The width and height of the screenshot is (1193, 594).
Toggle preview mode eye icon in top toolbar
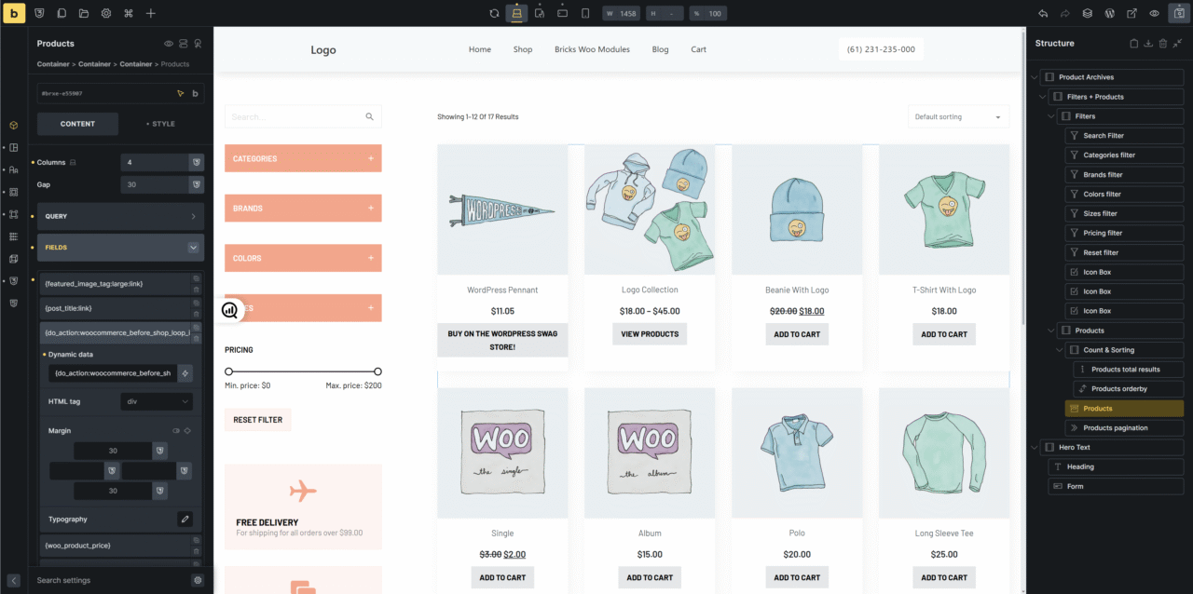click(x=1154, y=14)
